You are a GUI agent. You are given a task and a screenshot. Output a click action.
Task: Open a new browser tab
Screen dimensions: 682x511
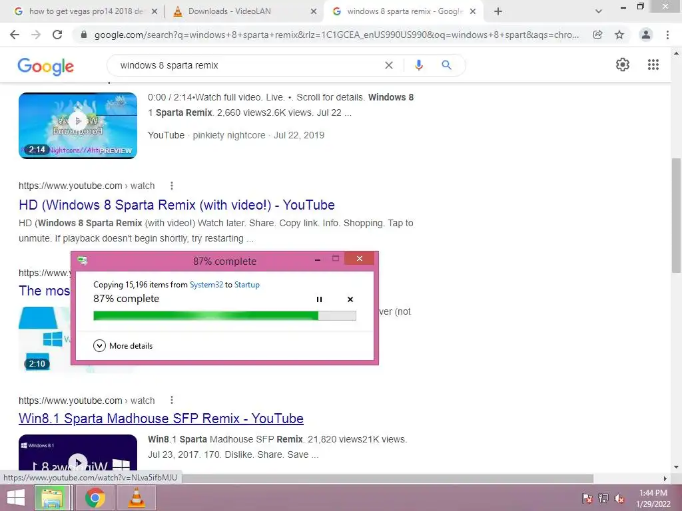click(498, 11)
